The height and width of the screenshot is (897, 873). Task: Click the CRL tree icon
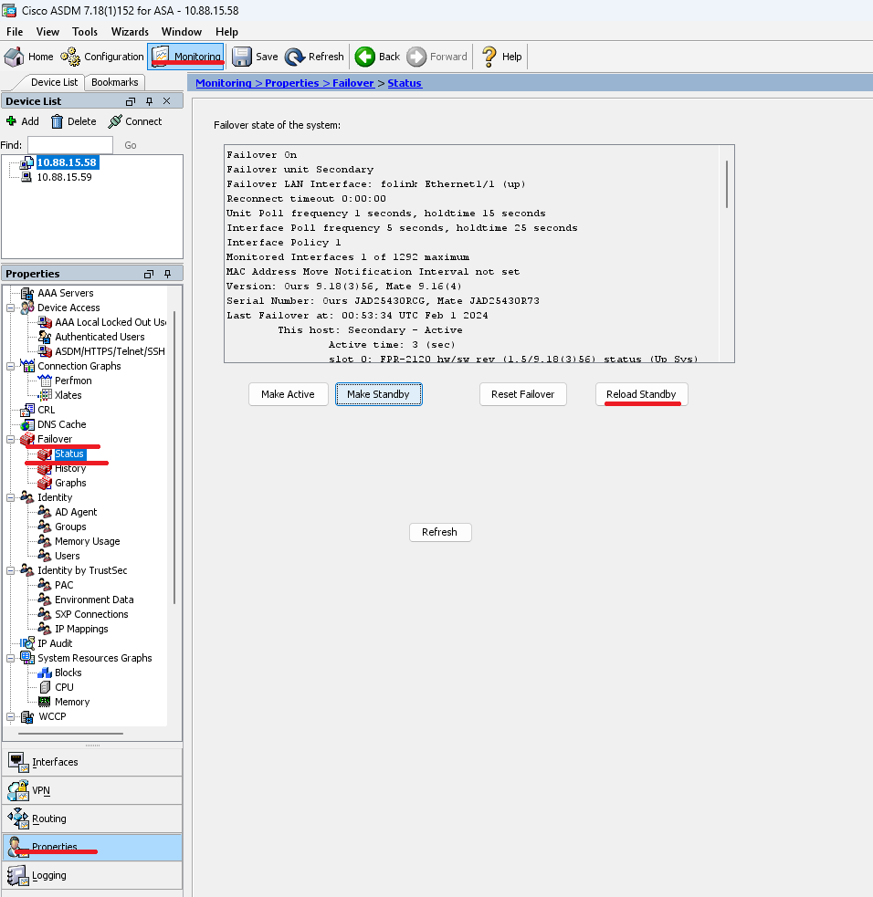tap(26, 410)
